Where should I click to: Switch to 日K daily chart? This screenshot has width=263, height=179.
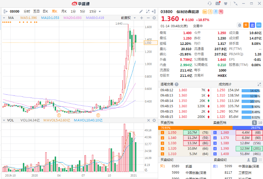[45, 12]
